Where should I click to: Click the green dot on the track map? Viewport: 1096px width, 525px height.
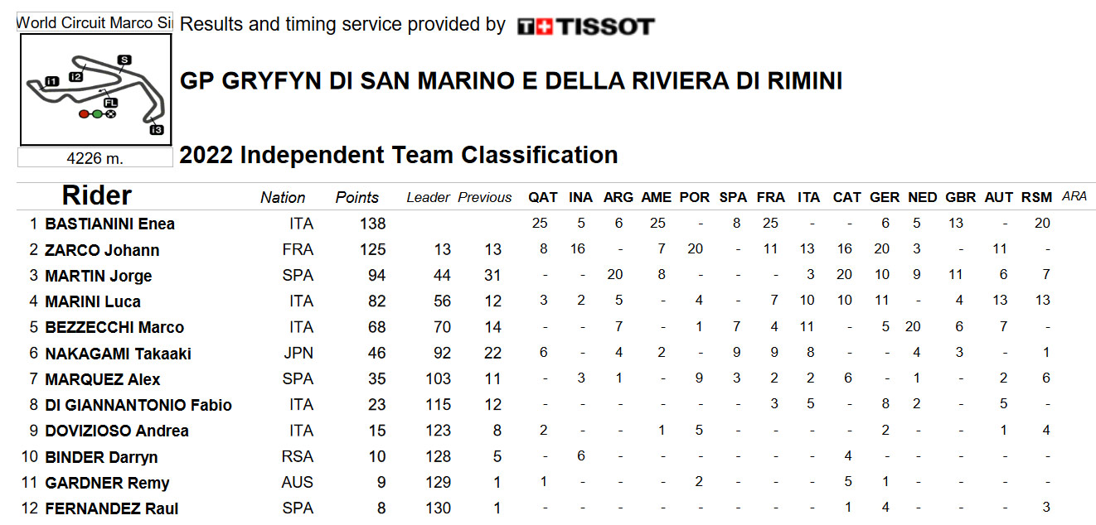[x=97, y=114]
